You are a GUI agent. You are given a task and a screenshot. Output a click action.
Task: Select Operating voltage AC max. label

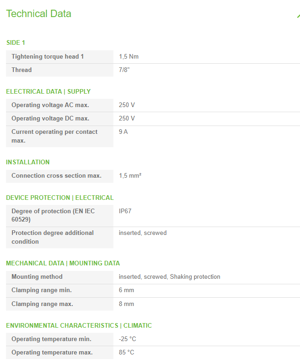pos(50,105)
